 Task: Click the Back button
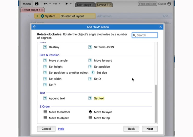tap(131, 129)
